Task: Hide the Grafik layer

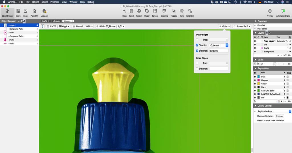Action: point(255,48)
